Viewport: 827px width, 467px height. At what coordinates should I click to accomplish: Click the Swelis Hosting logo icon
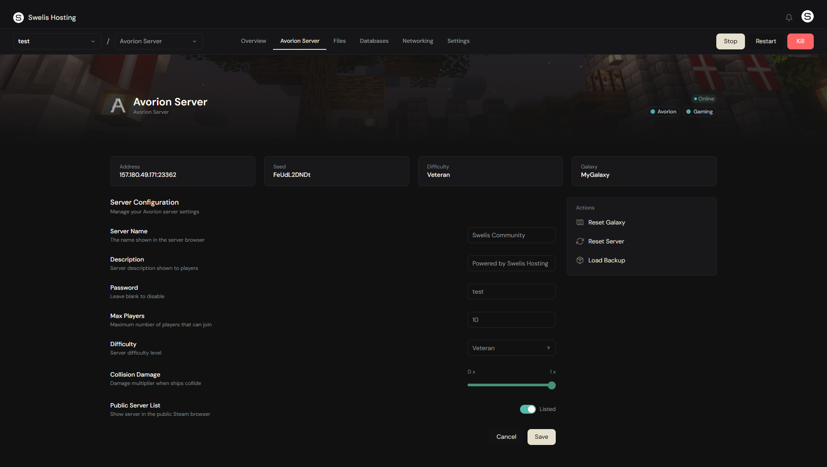[19, 18]
